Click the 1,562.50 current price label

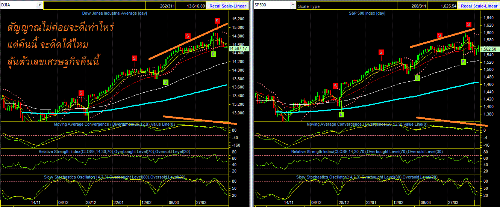coord(490,49)
